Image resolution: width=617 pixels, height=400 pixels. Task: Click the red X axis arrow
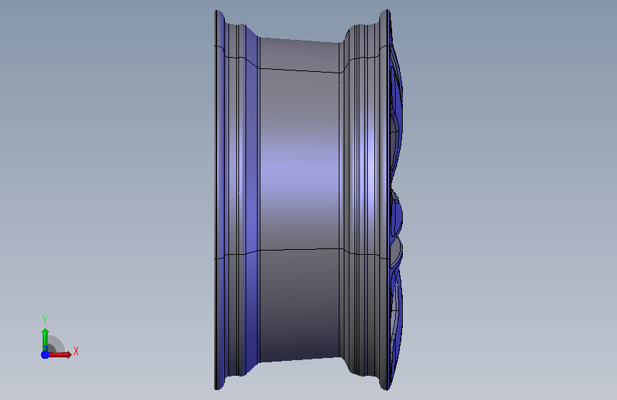tap(59, 354)
